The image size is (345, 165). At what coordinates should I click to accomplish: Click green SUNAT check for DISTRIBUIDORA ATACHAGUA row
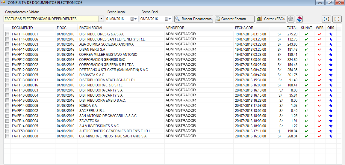click(306, 80)
